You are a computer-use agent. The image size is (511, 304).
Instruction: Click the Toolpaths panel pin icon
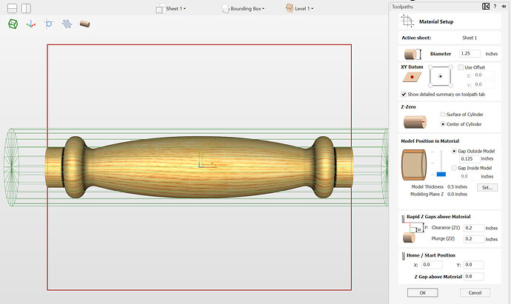[x=486, y=6]
